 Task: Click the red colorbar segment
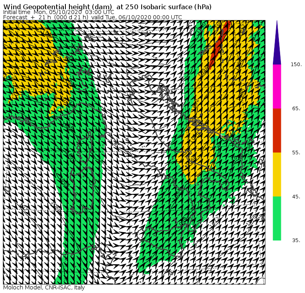(277, 130)
